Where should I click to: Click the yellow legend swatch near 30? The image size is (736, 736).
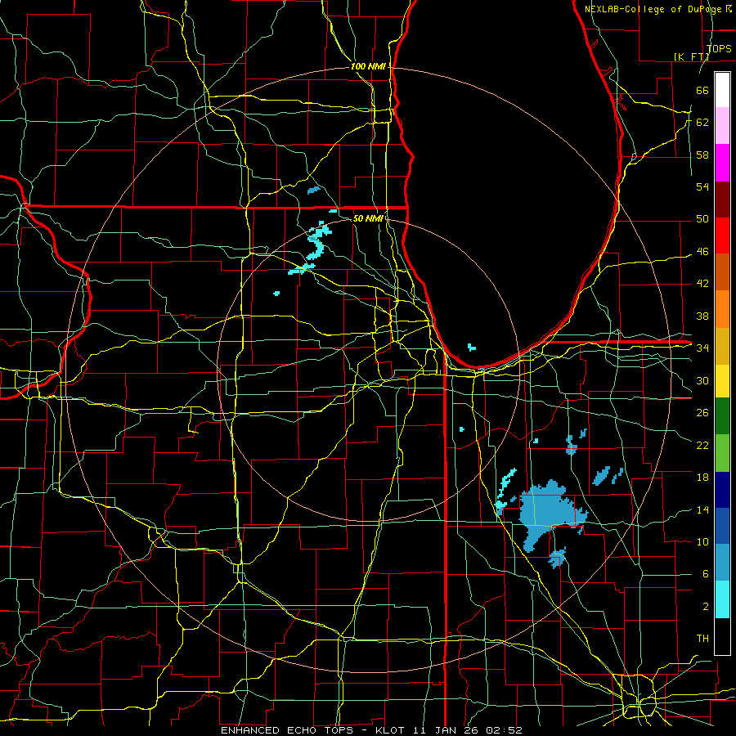[x=722, y=380]
